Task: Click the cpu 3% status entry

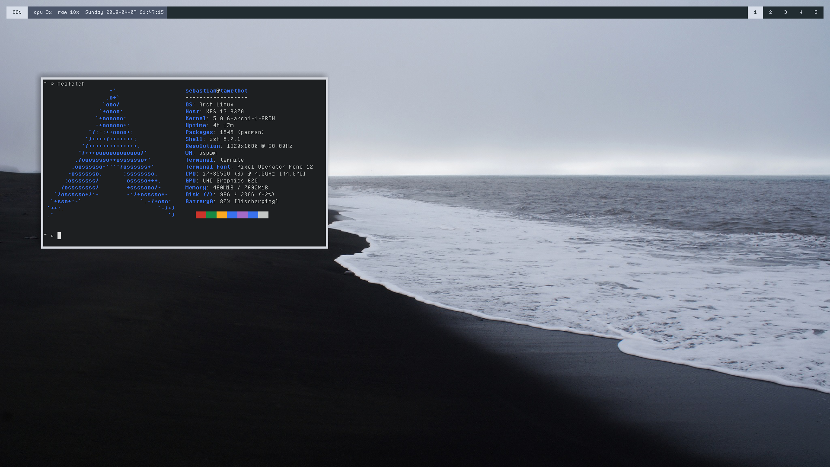Action: 43,13
